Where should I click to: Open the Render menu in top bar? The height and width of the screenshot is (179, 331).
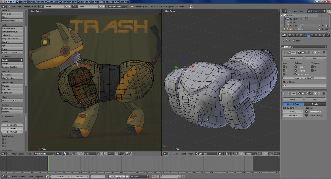tap(26, 7)
